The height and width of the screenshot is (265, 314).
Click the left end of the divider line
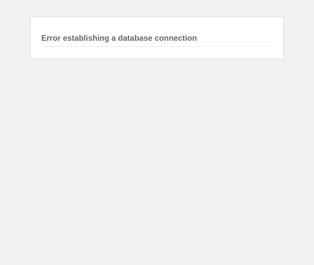pyautogui.click(x=43, y=46)
